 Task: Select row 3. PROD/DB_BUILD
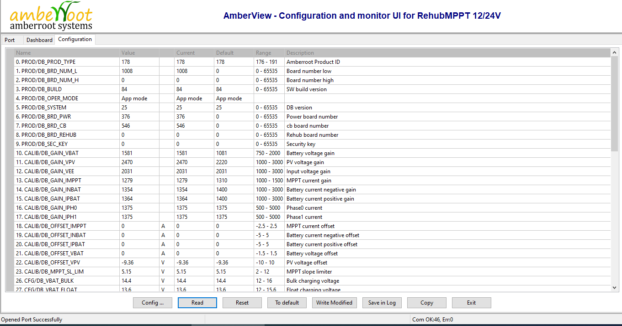click(313, 89)
